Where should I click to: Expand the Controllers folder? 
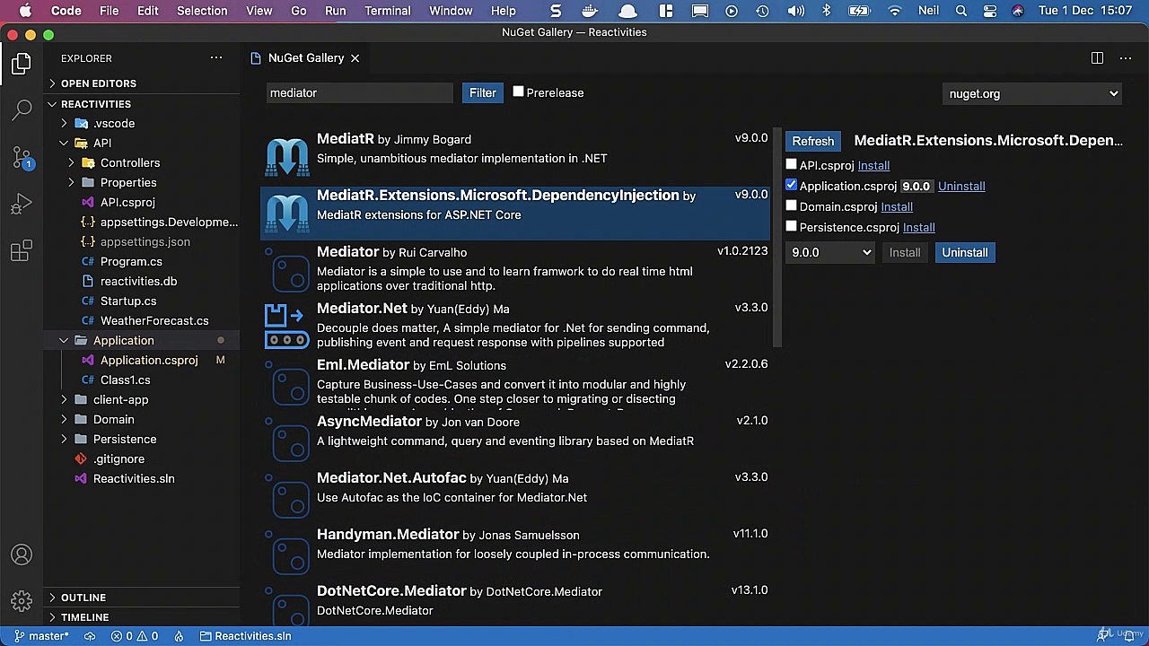130,162
